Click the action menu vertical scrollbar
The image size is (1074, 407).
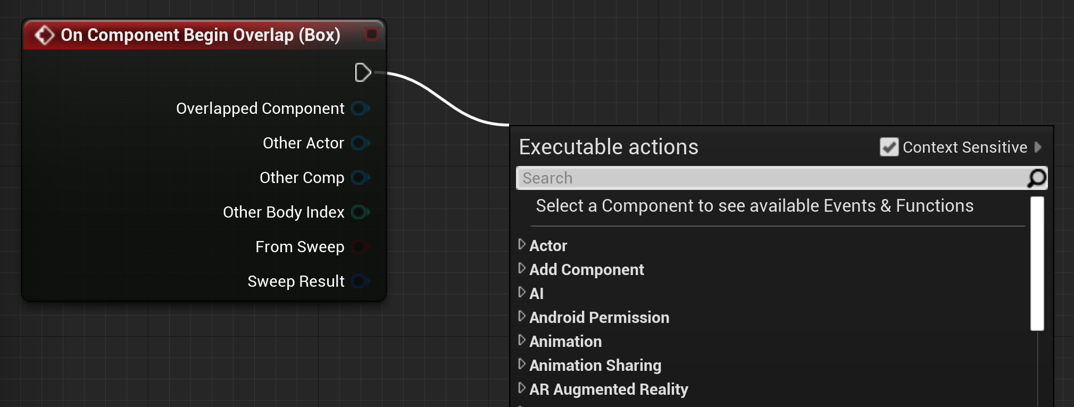1037,263
